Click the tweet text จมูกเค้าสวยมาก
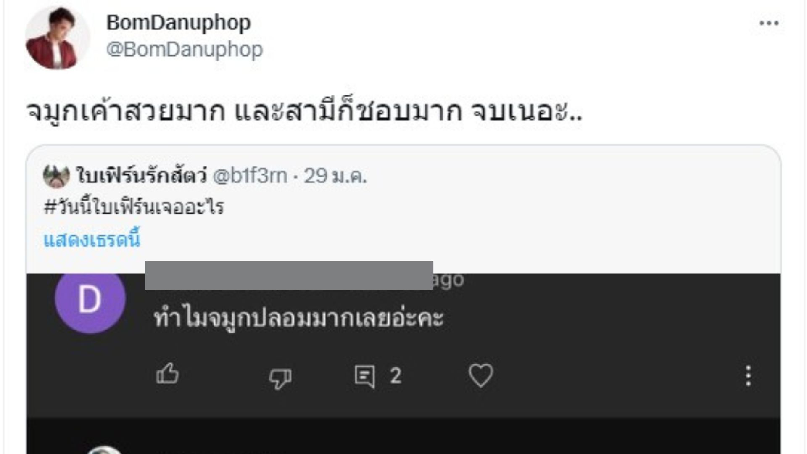Image resolution: width=807 pixels, height=454 pixels. coord(126,112)
